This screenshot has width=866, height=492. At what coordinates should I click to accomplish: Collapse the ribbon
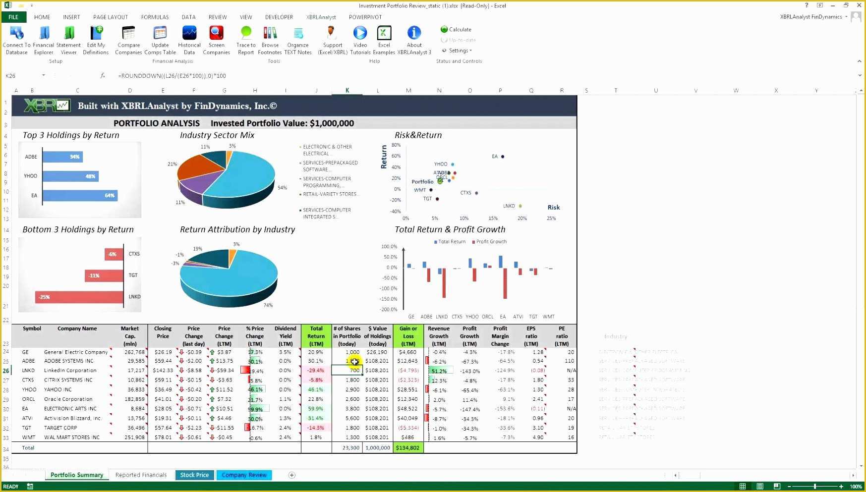[x=860, y=61]
